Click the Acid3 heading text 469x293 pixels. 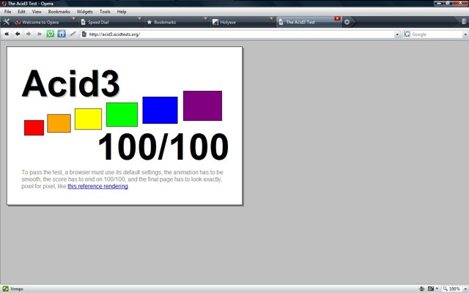[x=70, y=84]
